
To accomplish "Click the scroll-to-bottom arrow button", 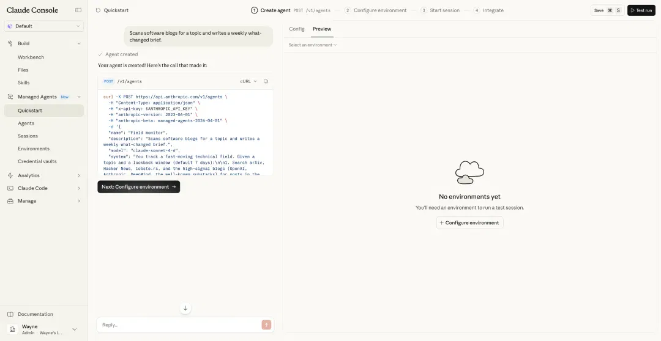I will tap(185, 308).
